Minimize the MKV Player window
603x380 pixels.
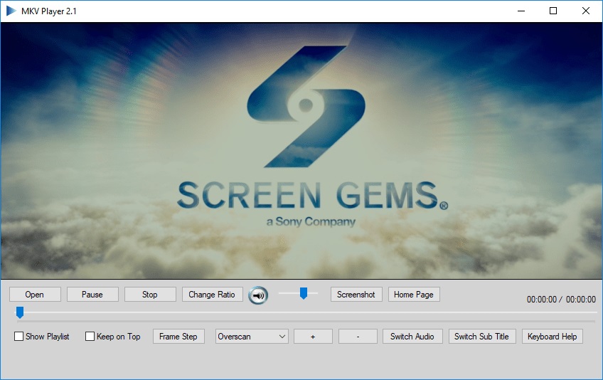coord(521,11)
